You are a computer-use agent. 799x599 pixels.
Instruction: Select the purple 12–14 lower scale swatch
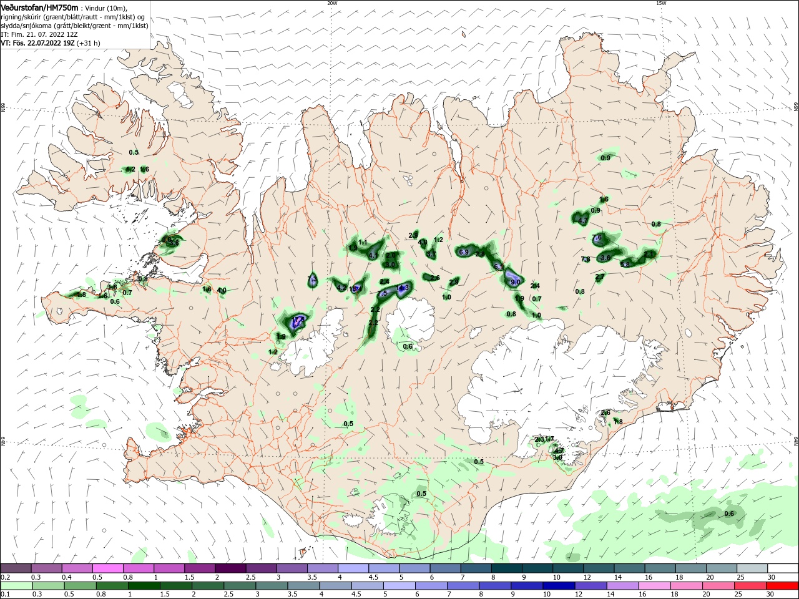click(x=591, y=586)
